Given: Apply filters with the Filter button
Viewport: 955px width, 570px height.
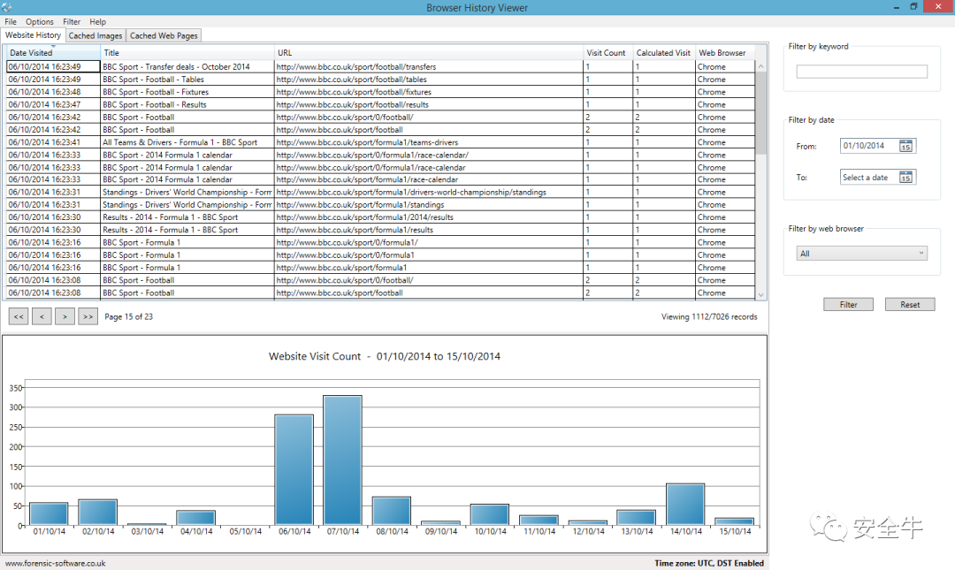Looking at the screenshot, I should pos(848,305).
